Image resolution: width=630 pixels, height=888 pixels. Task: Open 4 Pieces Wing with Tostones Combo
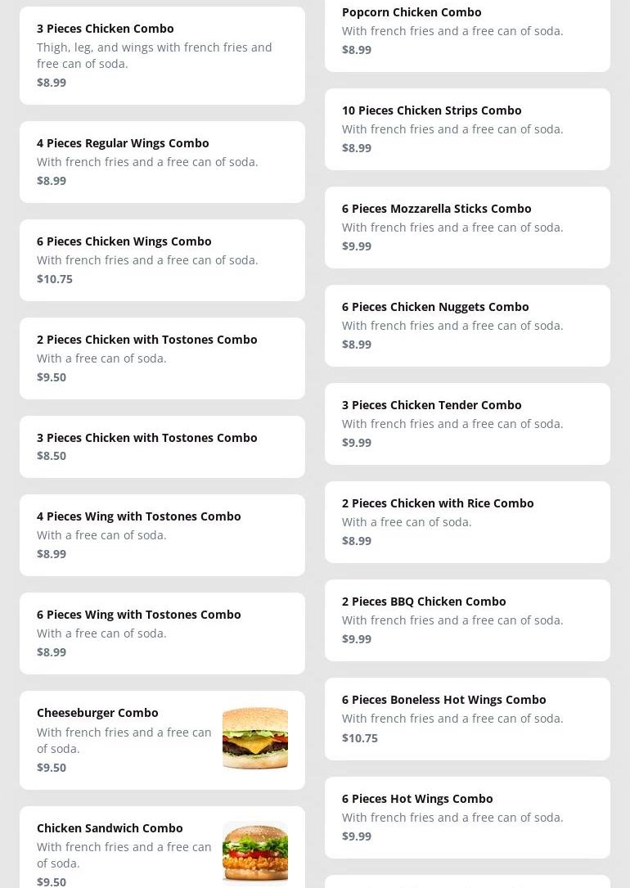point(139,516)
